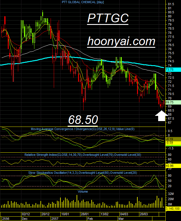Click the 20/03 date marker
Viewport: 181px width, 221px height.
click(144, 214)
